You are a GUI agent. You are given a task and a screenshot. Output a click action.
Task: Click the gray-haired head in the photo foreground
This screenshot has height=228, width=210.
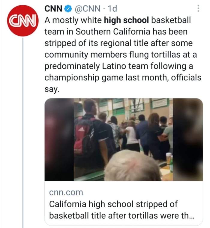[x=132, y=166]
